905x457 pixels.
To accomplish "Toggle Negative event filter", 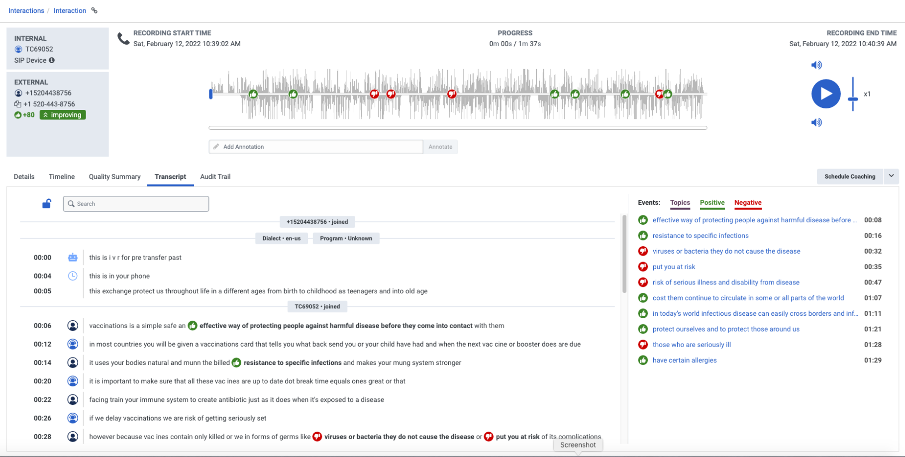I will (x=748, y=202).
